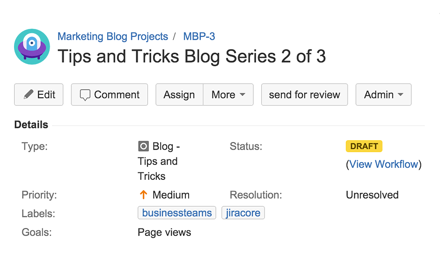The width and height of the screenshot is (440, 271).
Task: Click the Marketing Blog project avatar icon
Action: (32, 46)
